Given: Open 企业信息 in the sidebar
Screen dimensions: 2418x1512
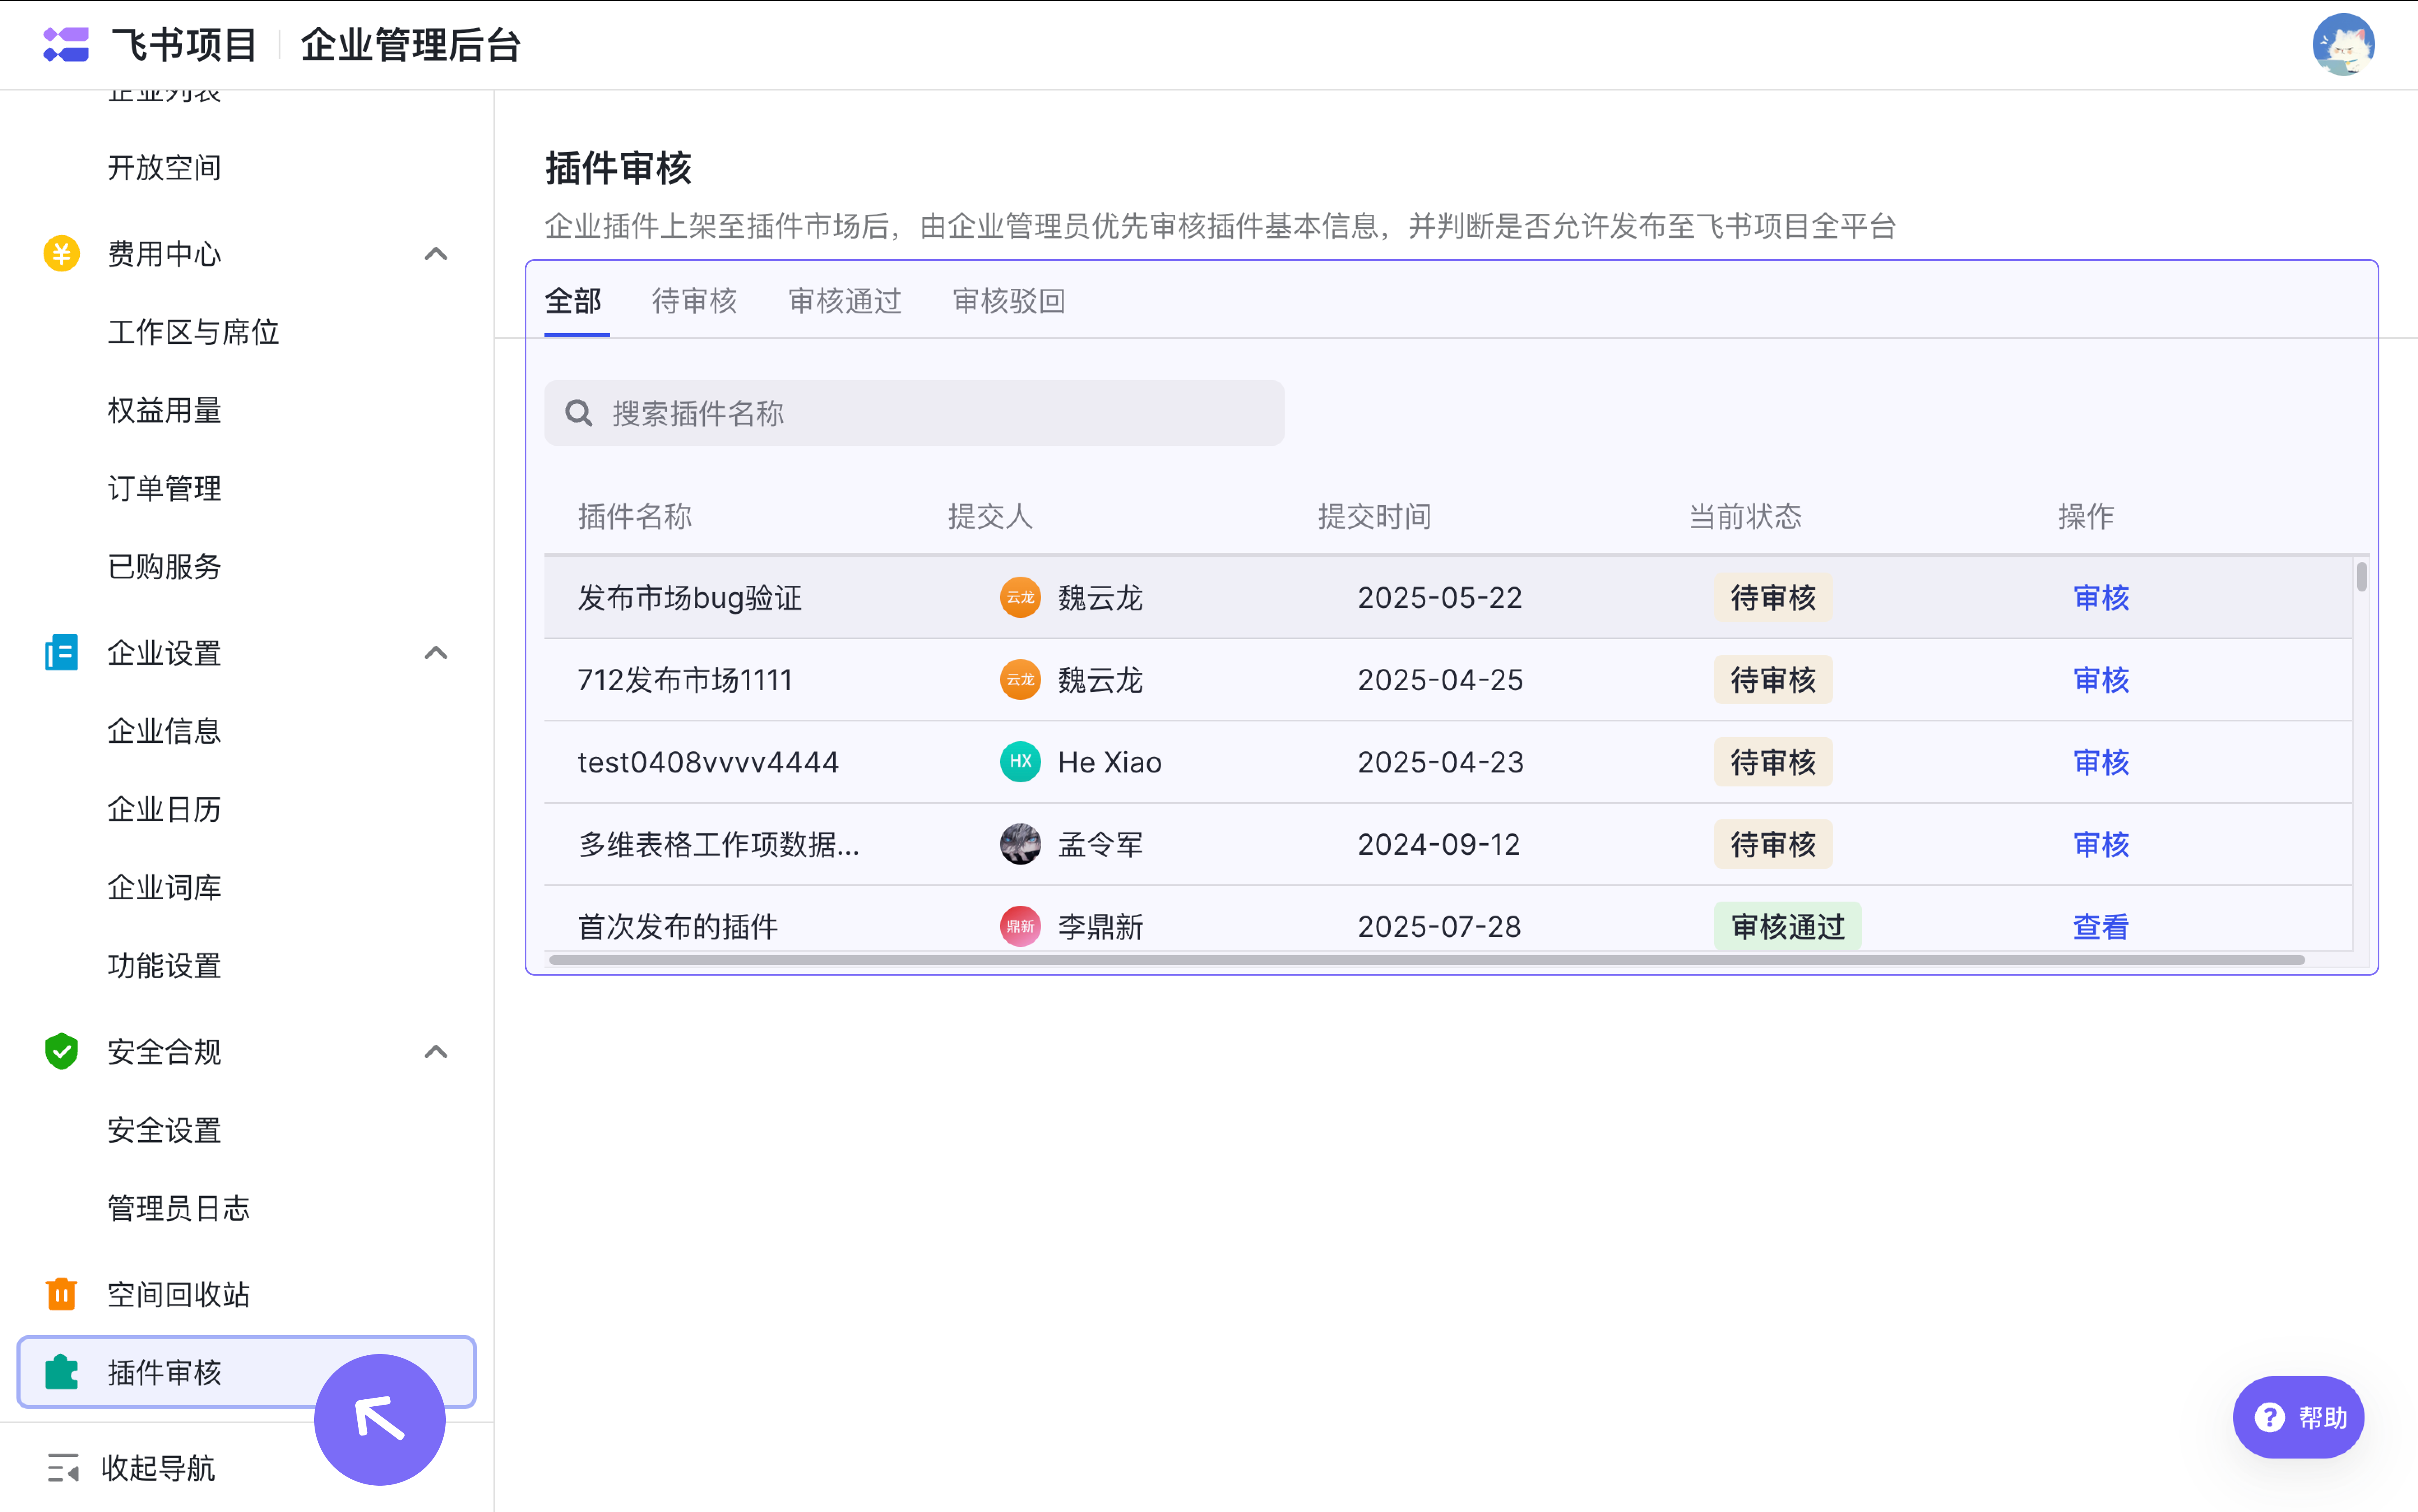Looking at the screenshot, I should [165, 731].
